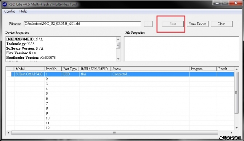Select the S Flash OMAP3430 model cell

pos(29,74)
